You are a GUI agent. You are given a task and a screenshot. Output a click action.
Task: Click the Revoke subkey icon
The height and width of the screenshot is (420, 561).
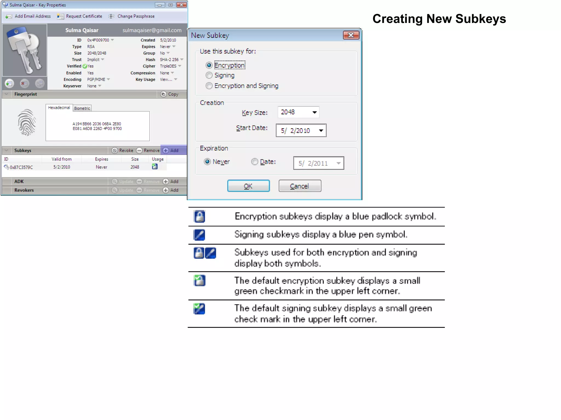(x=115, y=150)
